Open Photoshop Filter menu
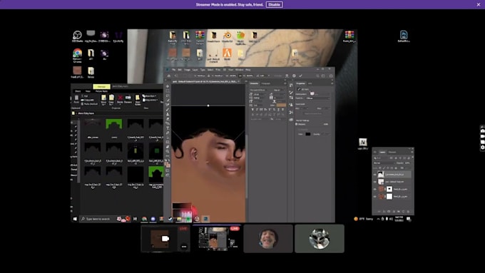Screen dimensions: 485x273 pos(218,70)
